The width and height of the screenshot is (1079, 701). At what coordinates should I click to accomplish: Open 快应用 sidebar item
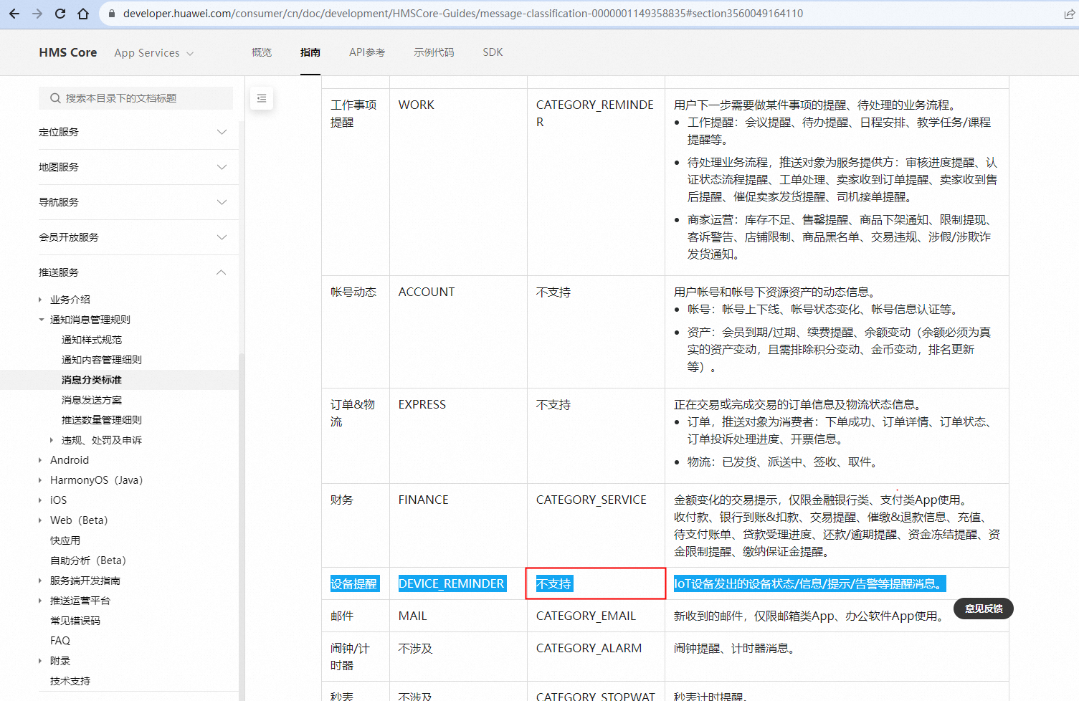point(65,540)
